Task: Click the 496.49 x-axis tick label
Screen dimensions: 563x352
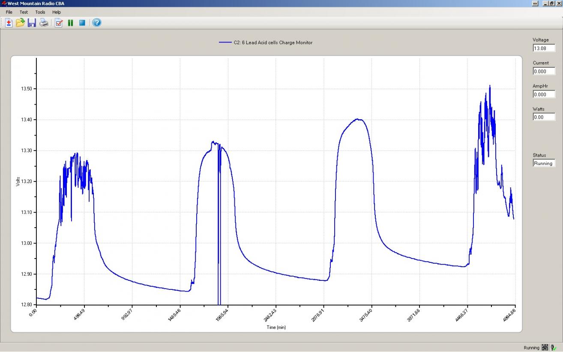Action: tap(79, 313)
